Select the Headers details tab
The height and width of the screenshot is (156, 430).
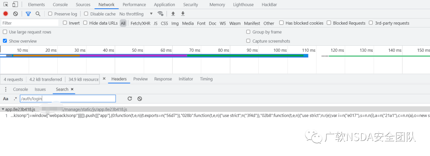119,79
